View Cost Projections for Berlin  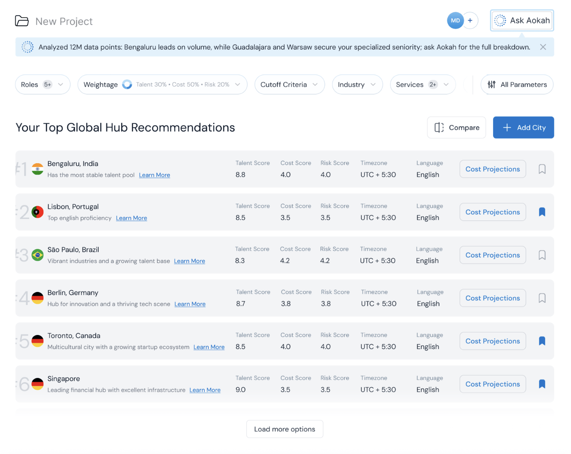pyautogui.click(x=493, y=298)
